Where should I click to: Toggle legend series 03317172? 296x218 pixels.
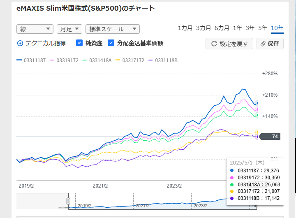click(130, 60)
